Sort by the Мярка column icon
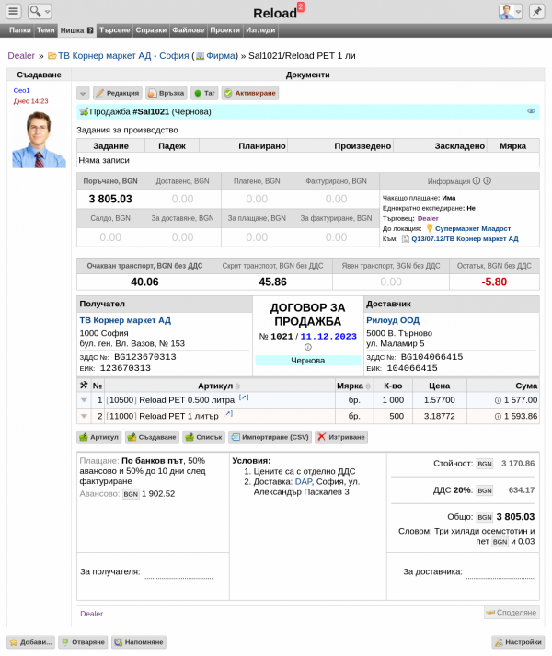This screenshot has width=552, height=656. [368, 386]
